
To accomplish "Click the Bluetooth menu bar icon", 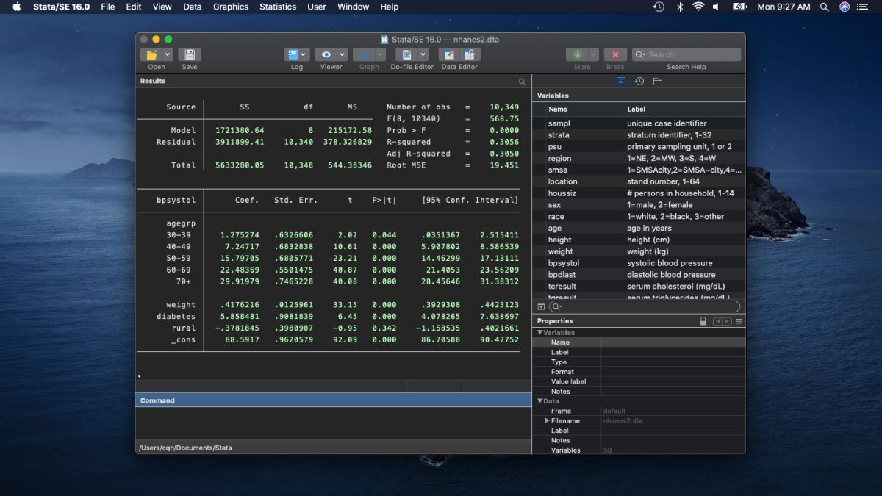I will click(680, 7).
